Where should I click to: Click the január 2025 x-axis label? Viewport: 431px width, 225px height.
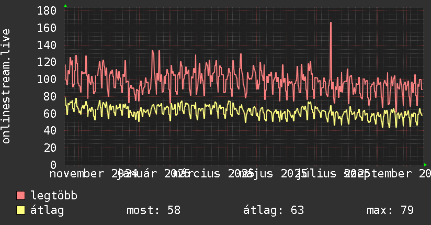coord(153,174)
